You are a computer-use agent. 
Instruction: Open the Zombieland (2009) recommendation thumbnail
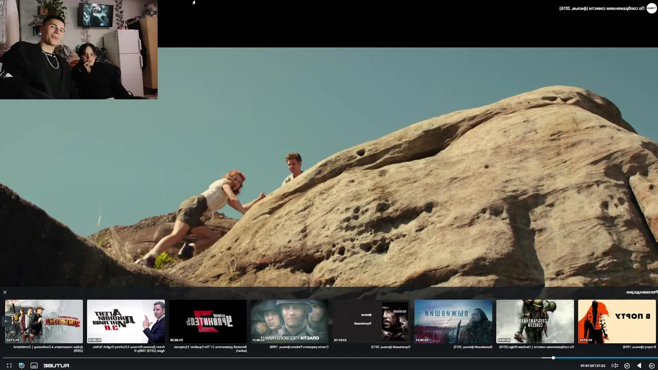tap(44, 321)
